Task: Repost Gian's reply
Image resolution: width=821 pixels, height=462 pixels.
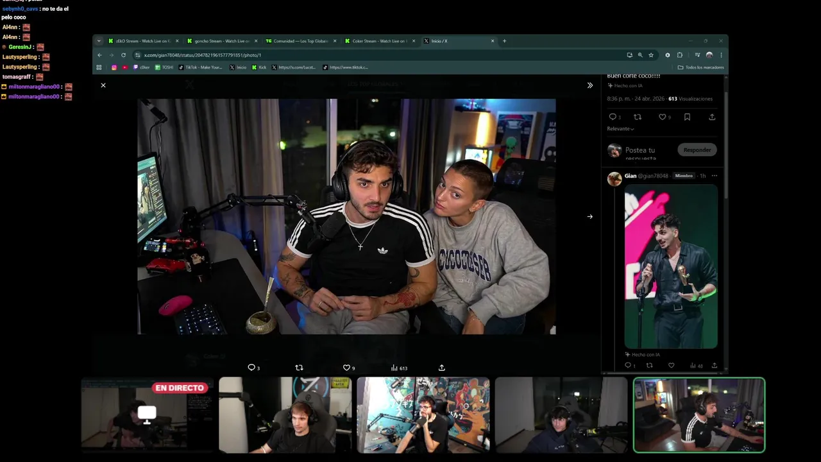Action: pyautogui.click(x=649, y=365)
